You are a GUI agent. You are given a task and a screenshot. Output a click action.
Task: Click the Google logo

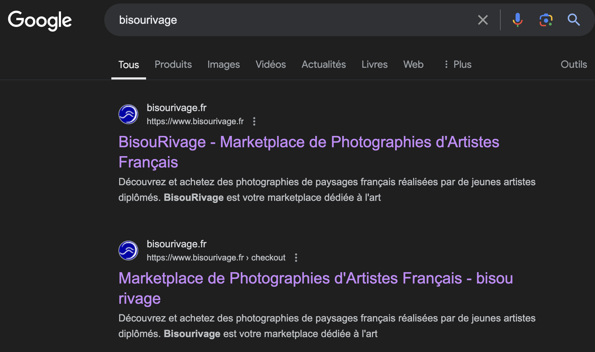pos(40,20)
